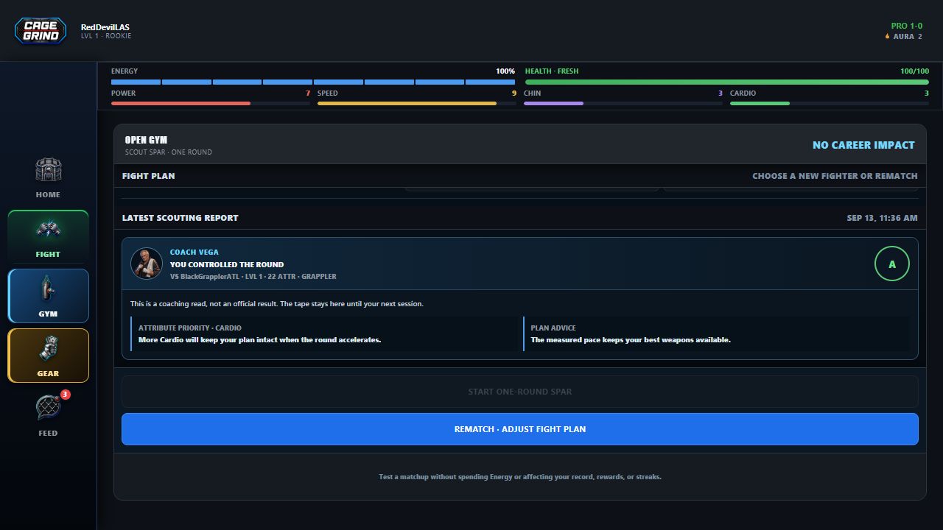Click the Aura flame icon

click(888, 36)
